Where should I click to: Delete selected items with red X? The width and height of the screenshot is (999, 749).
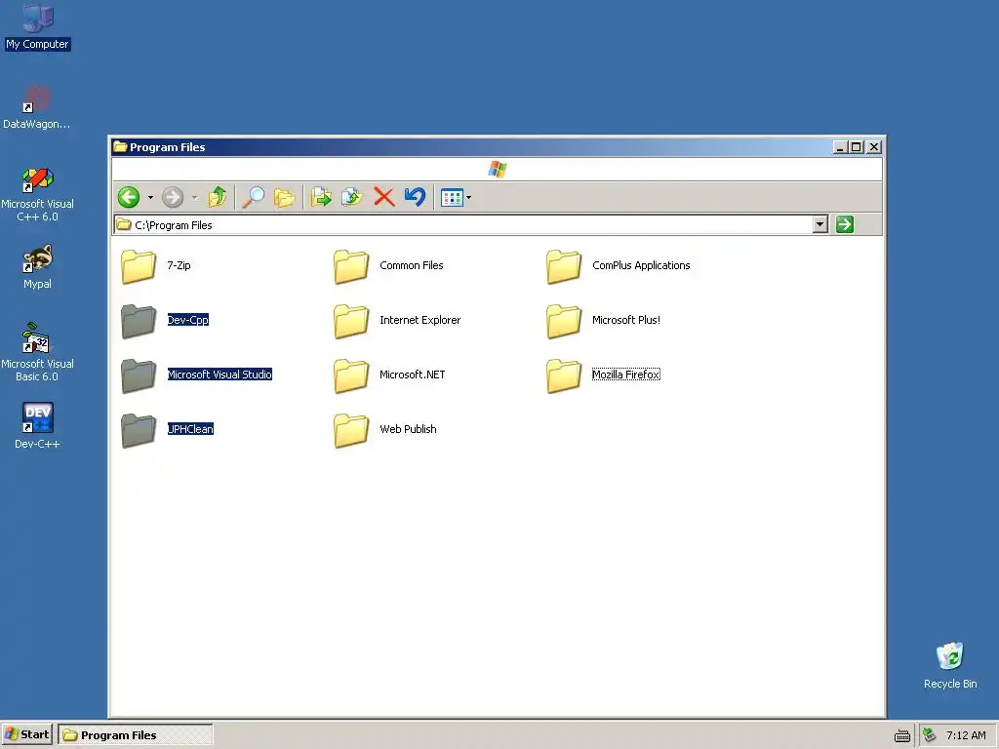pyautogui.click(x=384, y=197)
